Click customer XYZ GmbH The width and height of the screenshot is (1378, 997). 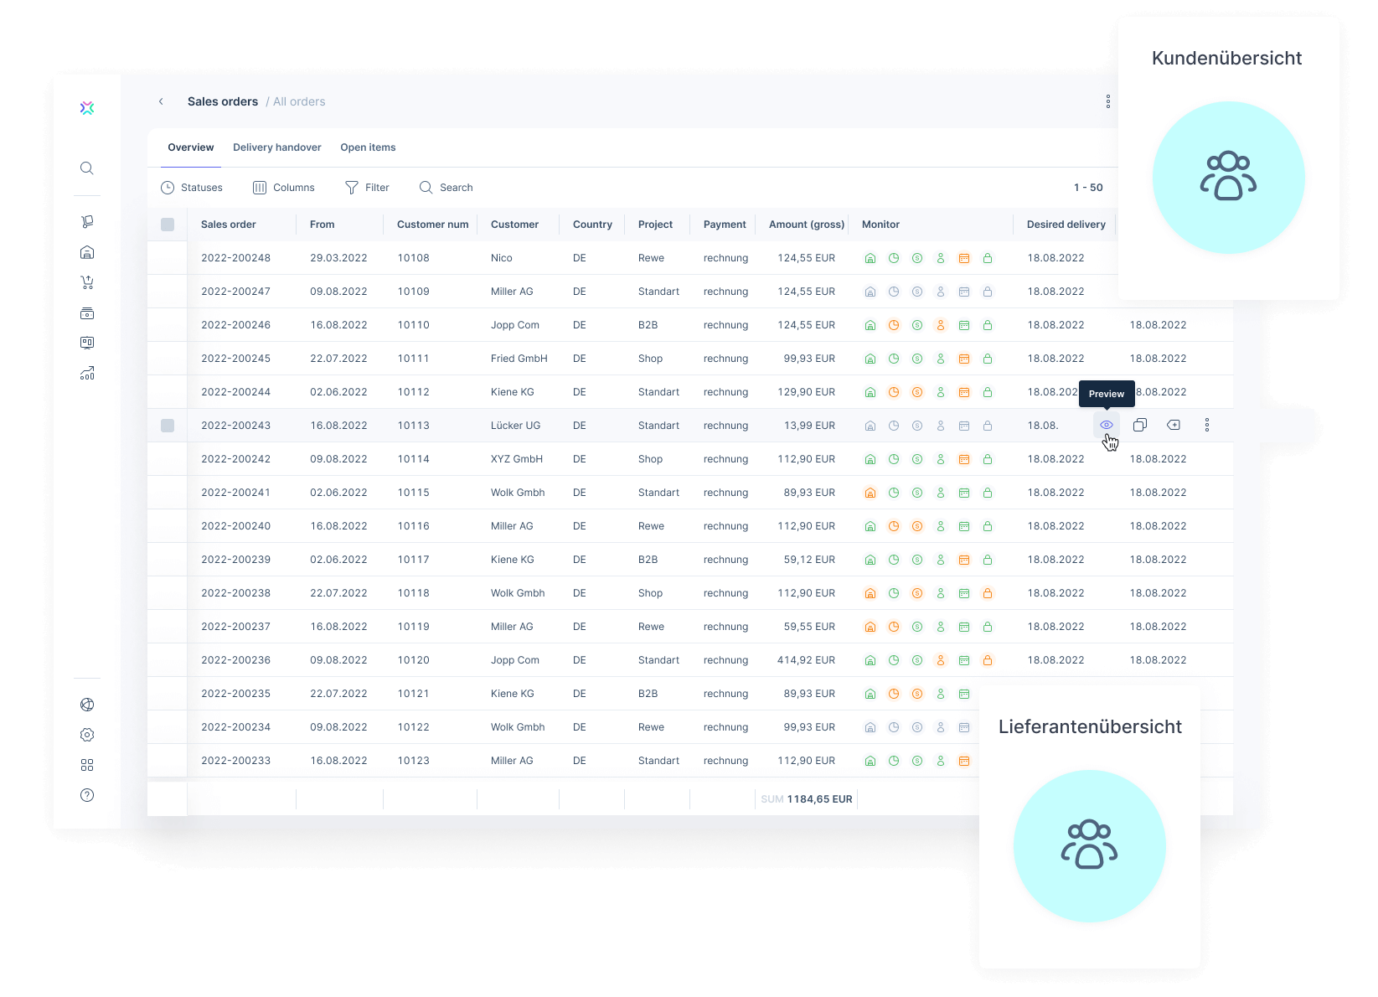pos(517,459)
